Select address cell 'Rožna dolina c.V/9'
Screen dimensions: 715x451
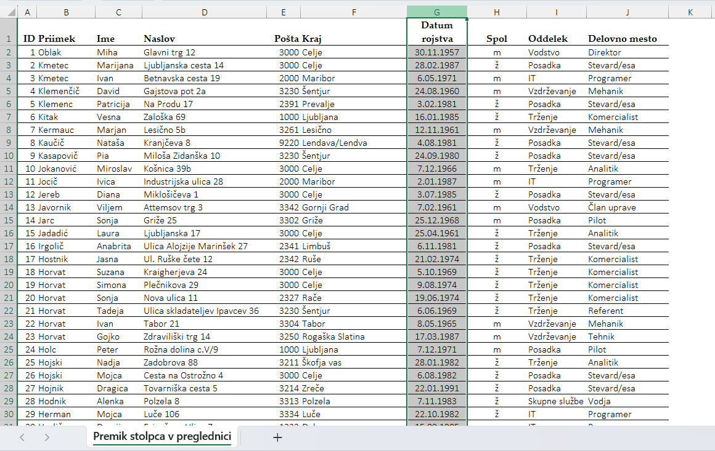point(204,349)
